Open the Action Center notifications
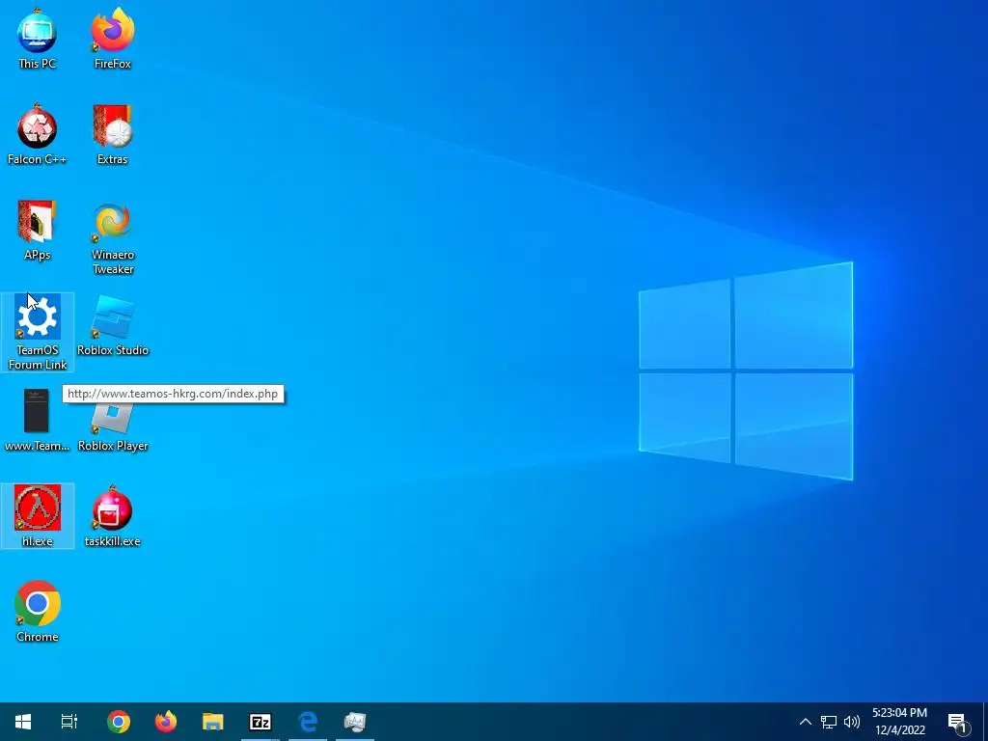The image size is (988, 741). [x=958, y=722]
